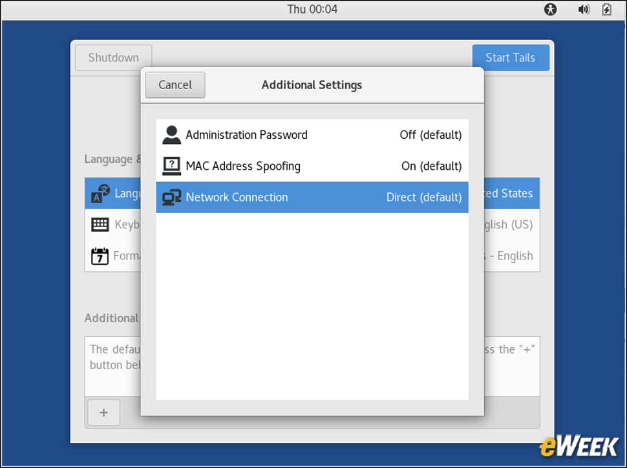Click the Language translation icon in Greeter
627x468 pixels.
tap(100, 194)
